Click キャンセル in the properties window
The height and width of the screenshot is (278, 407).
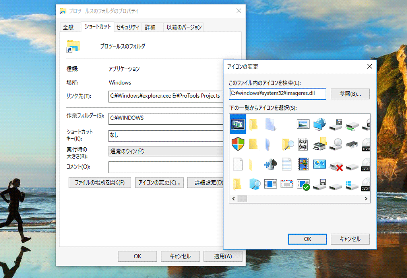click(180, 256)
